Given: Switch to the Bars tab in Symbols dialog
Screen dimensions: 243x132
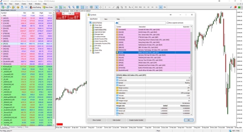Looking at the screenshot, I should tap(106, 19).
